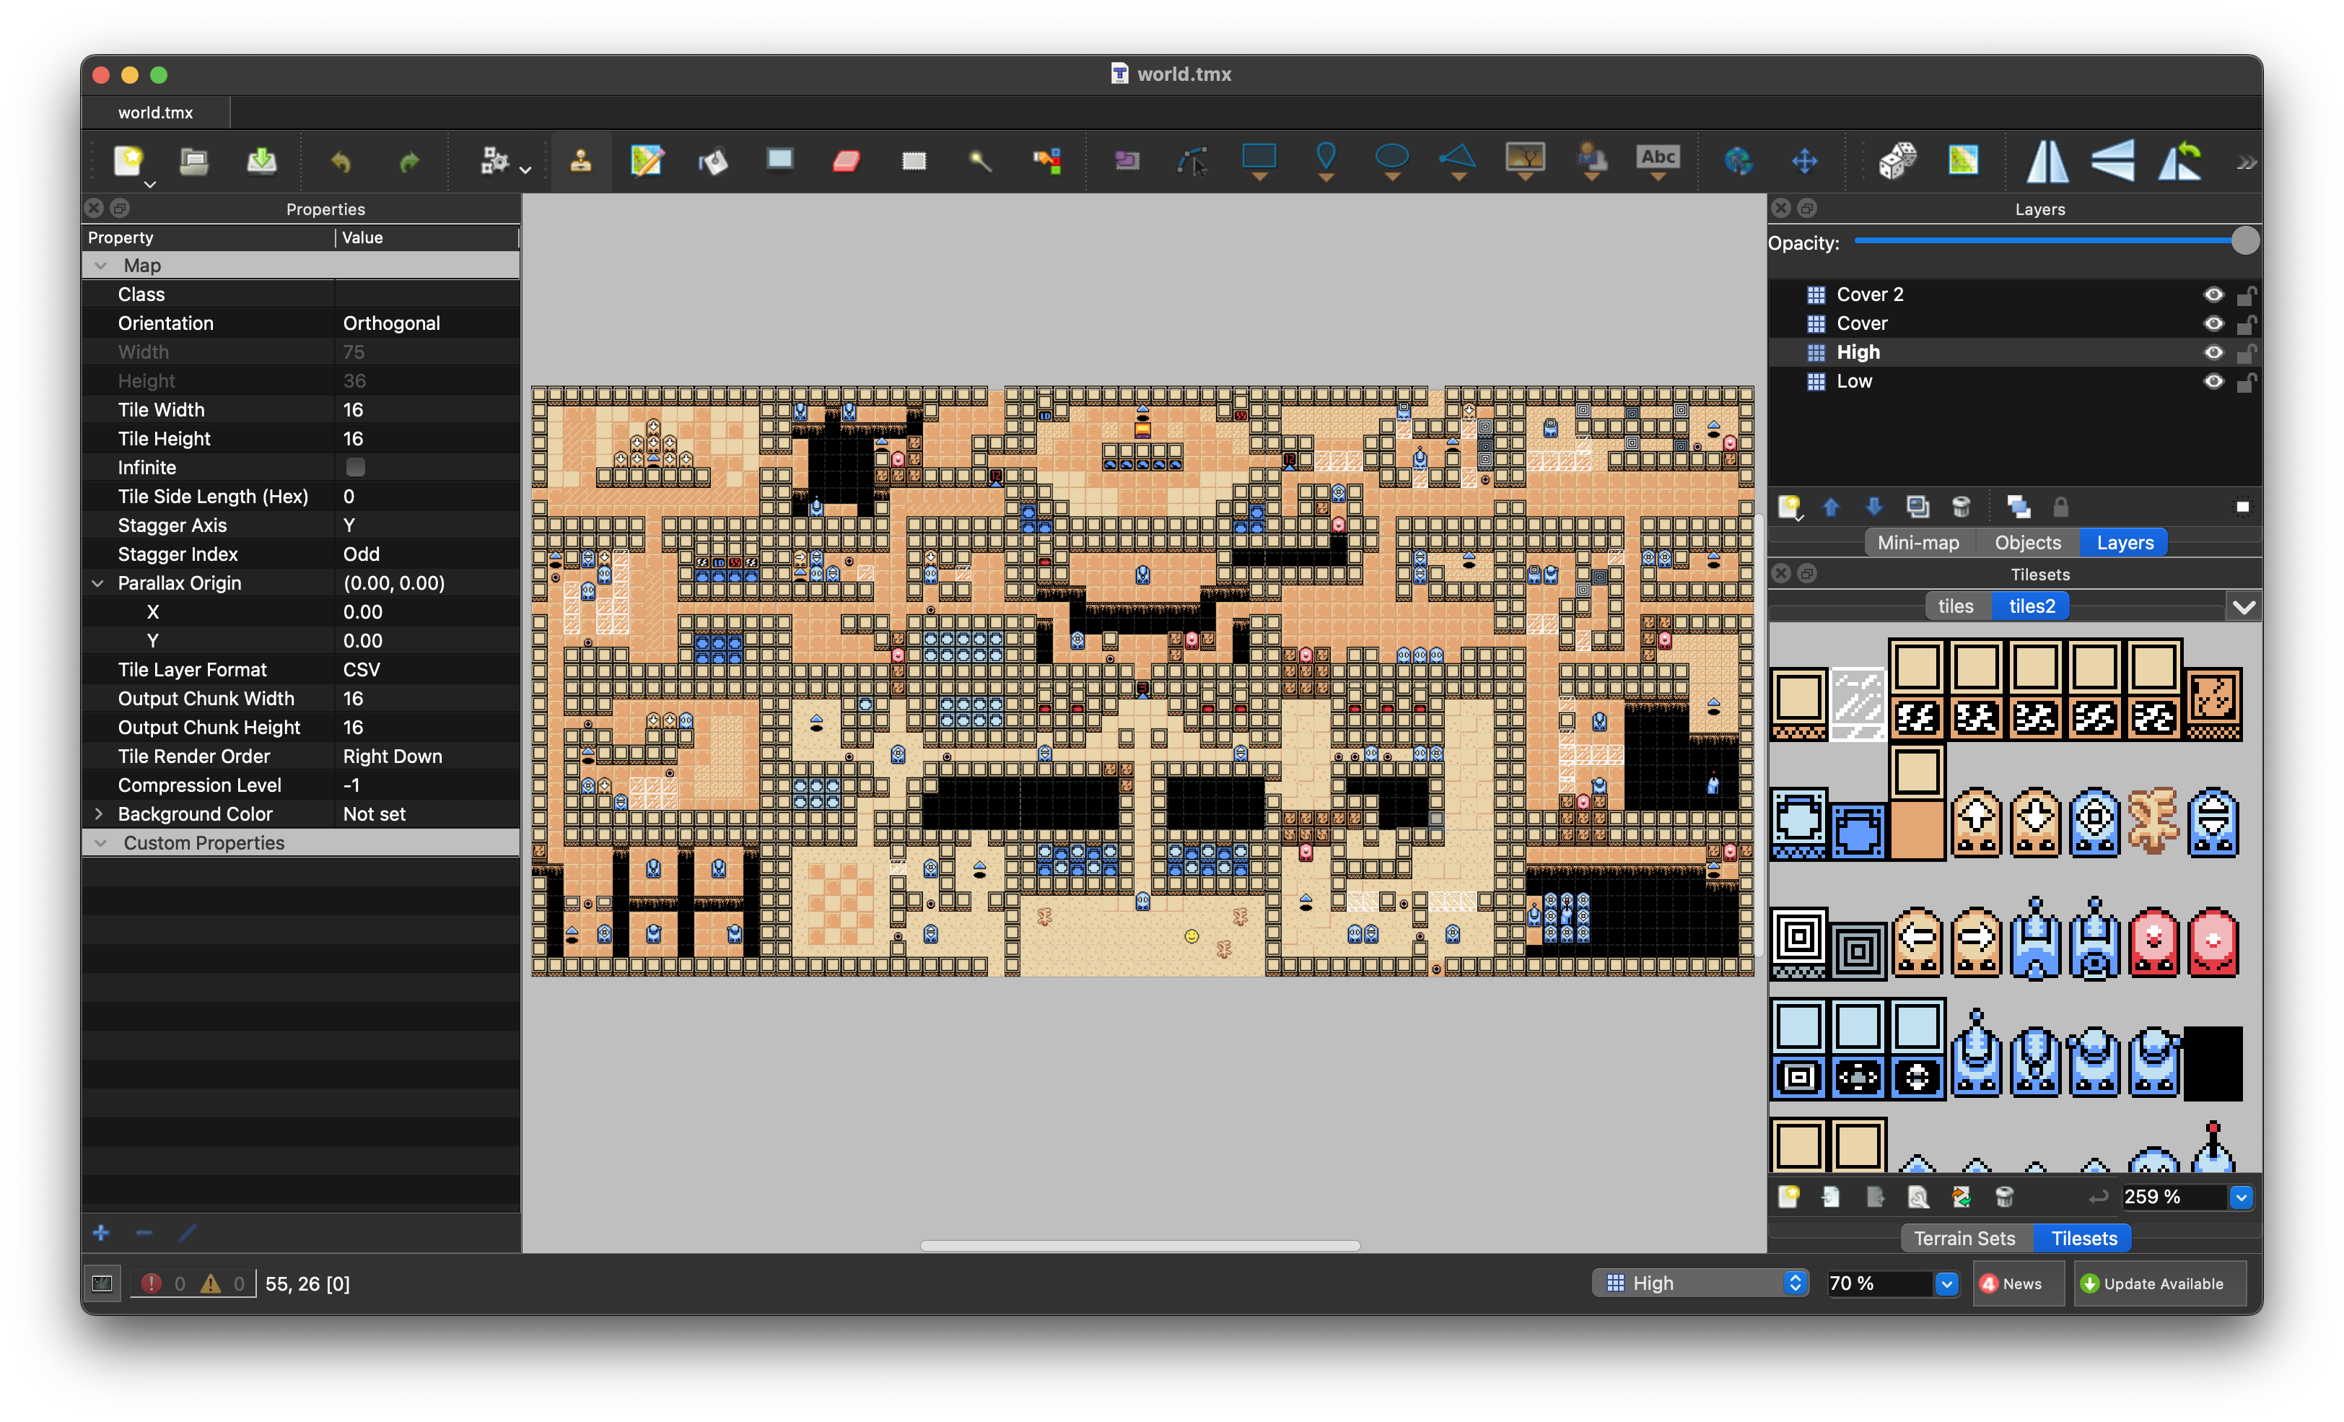Image resolution: width=2344 pixels, height=1422 pixels.
Task: Select the Insert Ellipse tool
Action: click(1391, 161)
